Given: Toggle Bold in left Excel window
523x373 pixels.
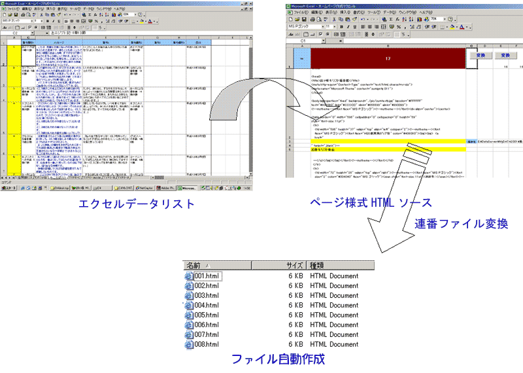Looking at the screenshot, I should [47, 21].
